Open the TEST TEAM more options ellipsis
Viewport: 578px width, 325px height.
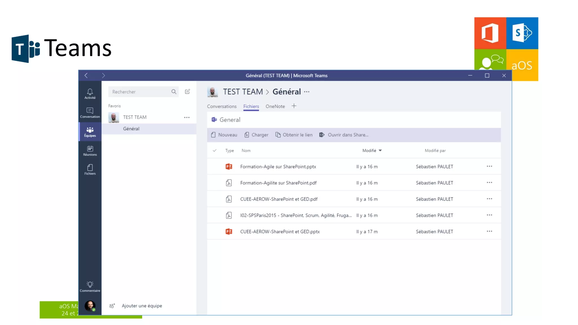[x=187, y=117]
